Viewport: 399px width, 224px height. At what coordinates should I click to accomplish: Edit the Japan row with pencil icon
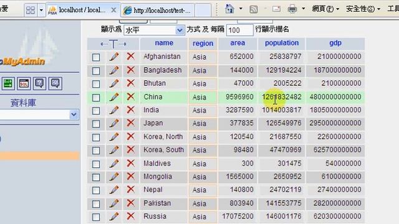click(x=114, y=123)
